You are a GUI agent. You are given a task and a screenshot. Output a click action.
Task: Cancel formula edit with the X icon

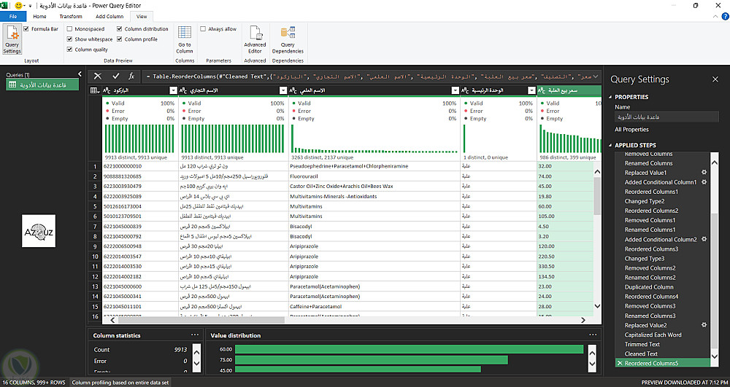click(x=98, y=76)
